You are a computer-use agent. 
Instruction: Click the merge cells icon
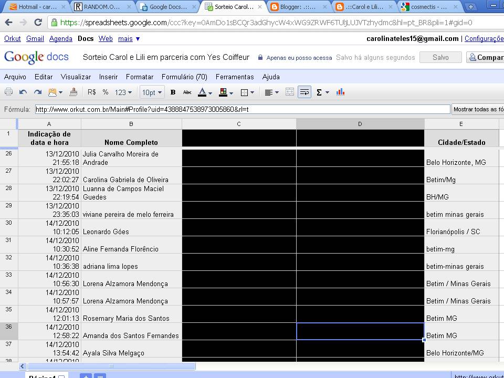click(x=290, y=92)
